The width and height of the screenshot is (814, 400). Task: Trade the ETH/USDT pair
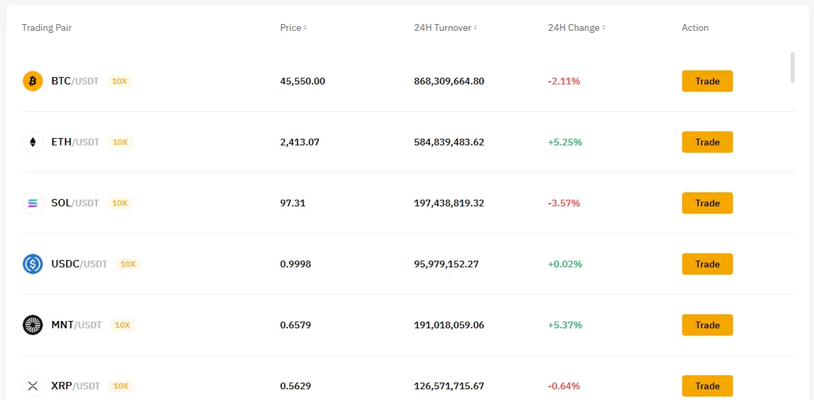[x=707, y=142]
